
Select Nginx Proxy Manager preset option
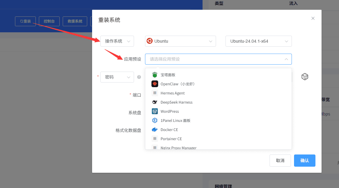coord(218,147)
